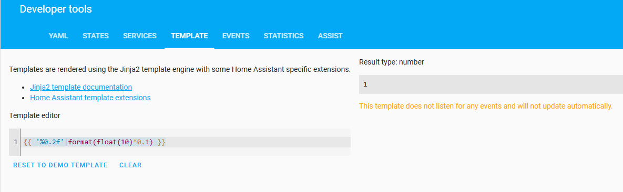View the STATISTICS tab
The image size is (623, 192).
pos(284,36)
